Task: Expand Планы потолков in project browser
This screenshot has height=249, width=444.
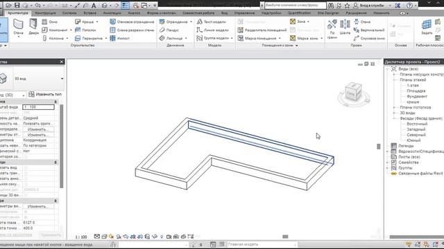Action: point(394,108)
